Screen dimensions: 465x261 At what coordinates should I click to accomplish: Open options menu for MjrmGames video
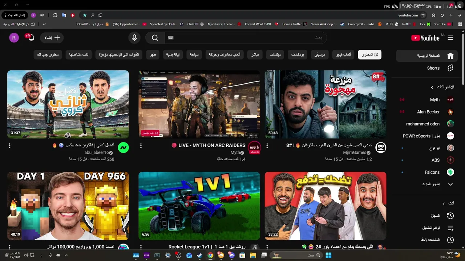267,146
